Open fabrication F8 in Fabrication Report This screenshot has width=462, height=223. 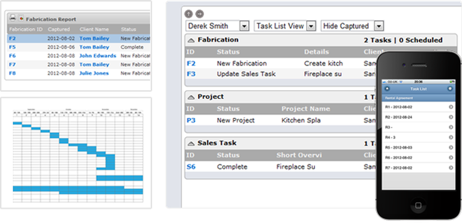click(x=12, y=73)
